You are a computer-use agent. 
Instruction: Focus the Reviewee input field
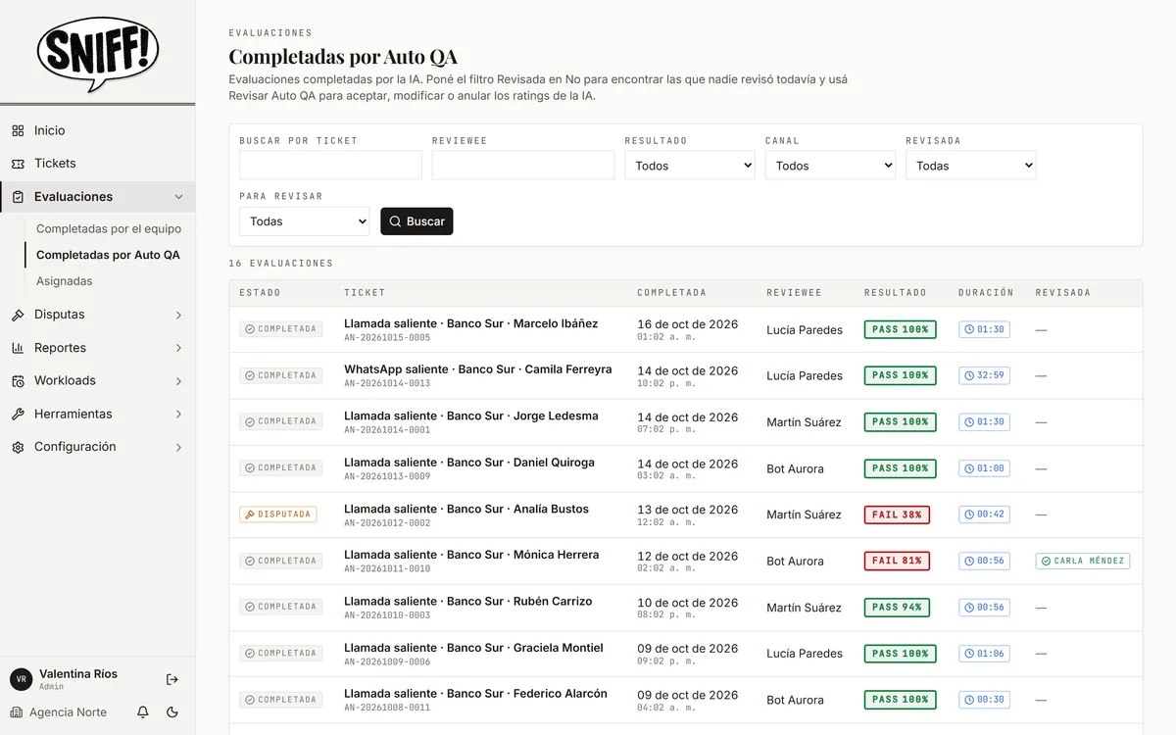[523, 165]
